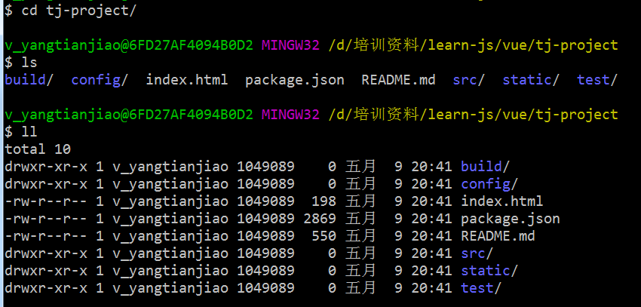Screen dimensions: 641x307
Task: Click the path '/d/培训资料/learn-js/vue/tj-project' above ll
Action: [x=473, y=114]
